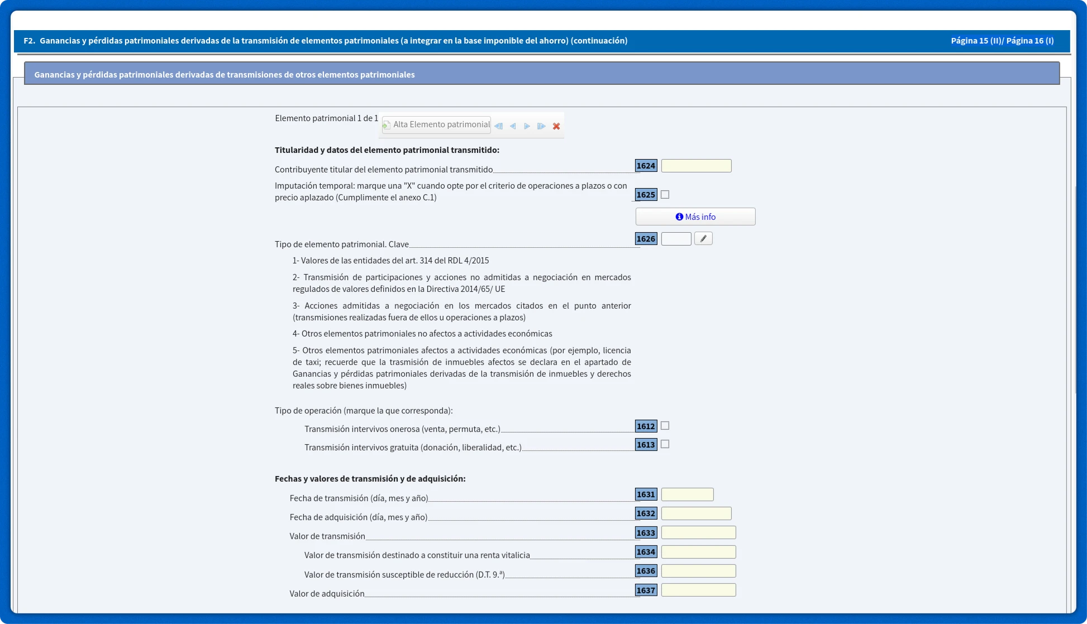Delete current elemento patrimonial with red X
1087x624 pixels.
coord(556,126)
